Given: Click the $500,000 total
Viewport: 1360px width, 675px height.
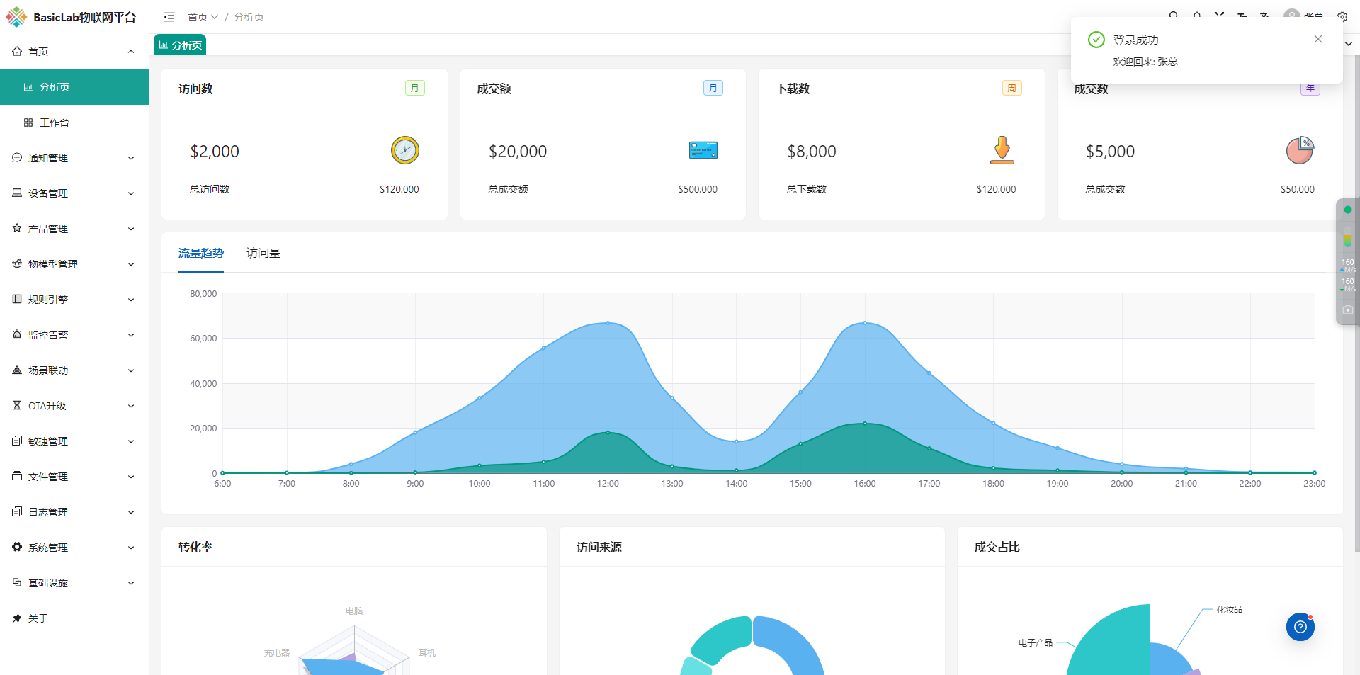Looking at the screenshot, I should tap(698, 189).
